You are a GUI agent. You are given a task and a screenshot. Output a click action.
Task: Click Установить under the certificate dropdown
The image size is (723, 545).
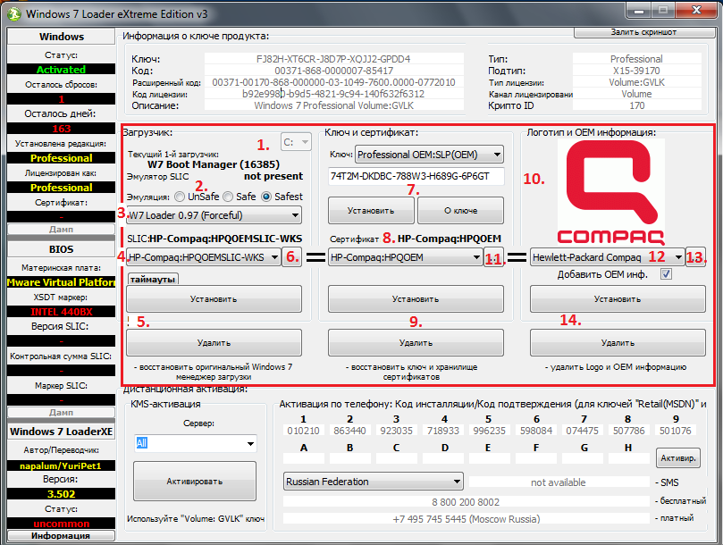coord(416,298)
